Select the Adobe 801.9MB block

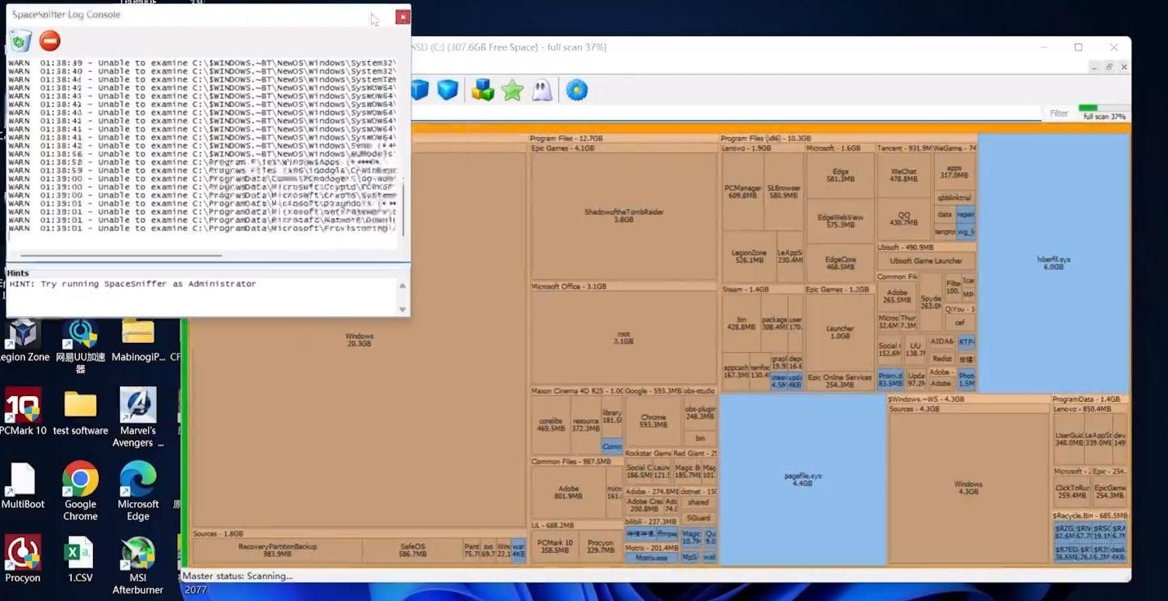(x=568, y=492)
